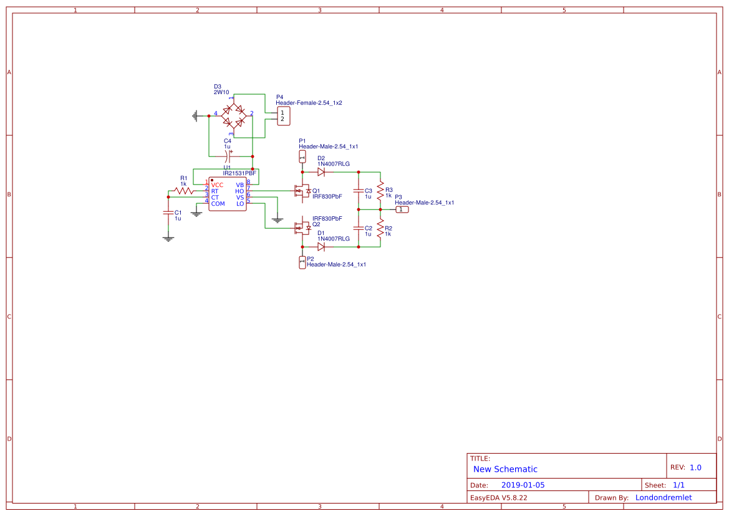
Task: Click the ground symbol left of the rectifier
Action: click(196, 115)
